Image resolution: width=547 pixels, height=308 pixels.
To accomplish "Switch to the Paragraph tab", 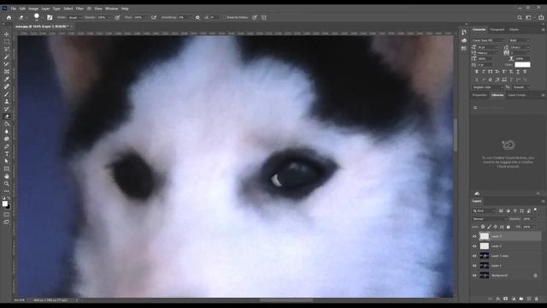I will [x=497, y=30].
